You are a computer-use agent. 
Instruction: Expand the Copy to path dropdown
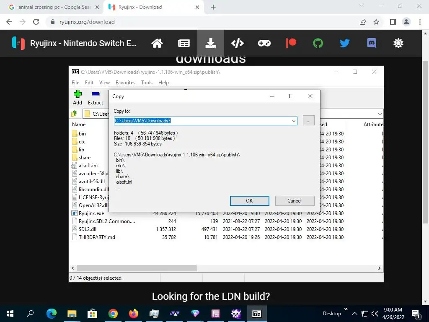pyautogui.click(x=294, y=121)
